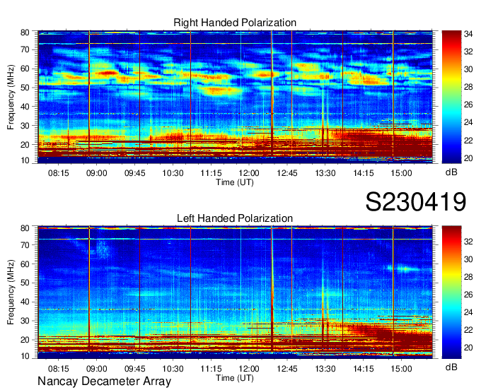Click 11:15 time tick under Right Handed plot
The width and height of the screenshot is (481, 390).
pyautogui.click(x=211, y=173)
